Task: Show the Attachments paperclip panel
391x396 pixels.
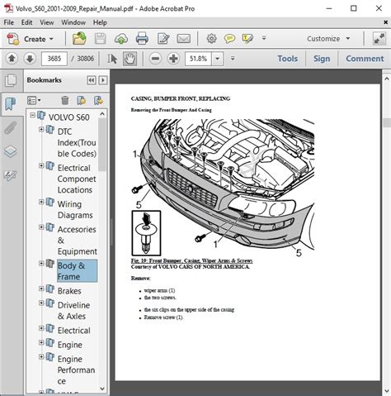Action: tap(11, 127)
